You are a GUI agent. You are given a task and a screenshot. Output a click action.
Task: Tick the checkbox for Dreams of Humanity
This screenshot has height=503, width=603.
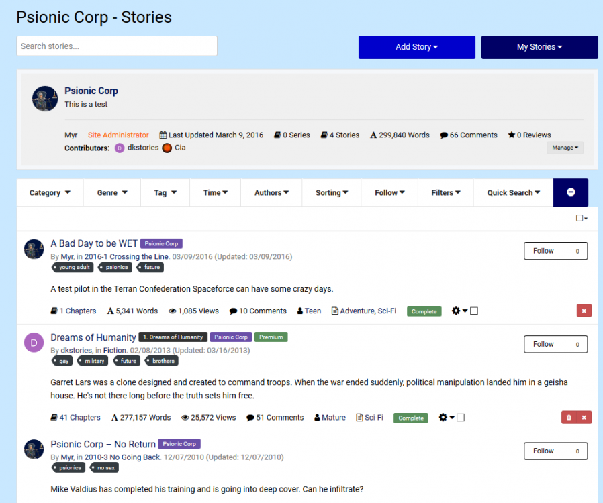coord(461,418)
